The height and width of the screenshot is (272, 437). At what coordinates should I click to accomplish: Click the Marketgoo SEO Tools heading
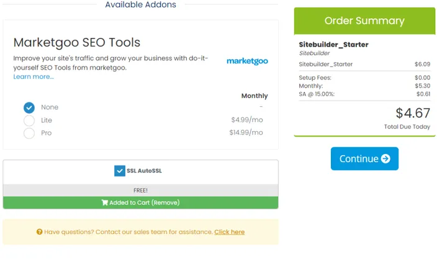point(76,42)
